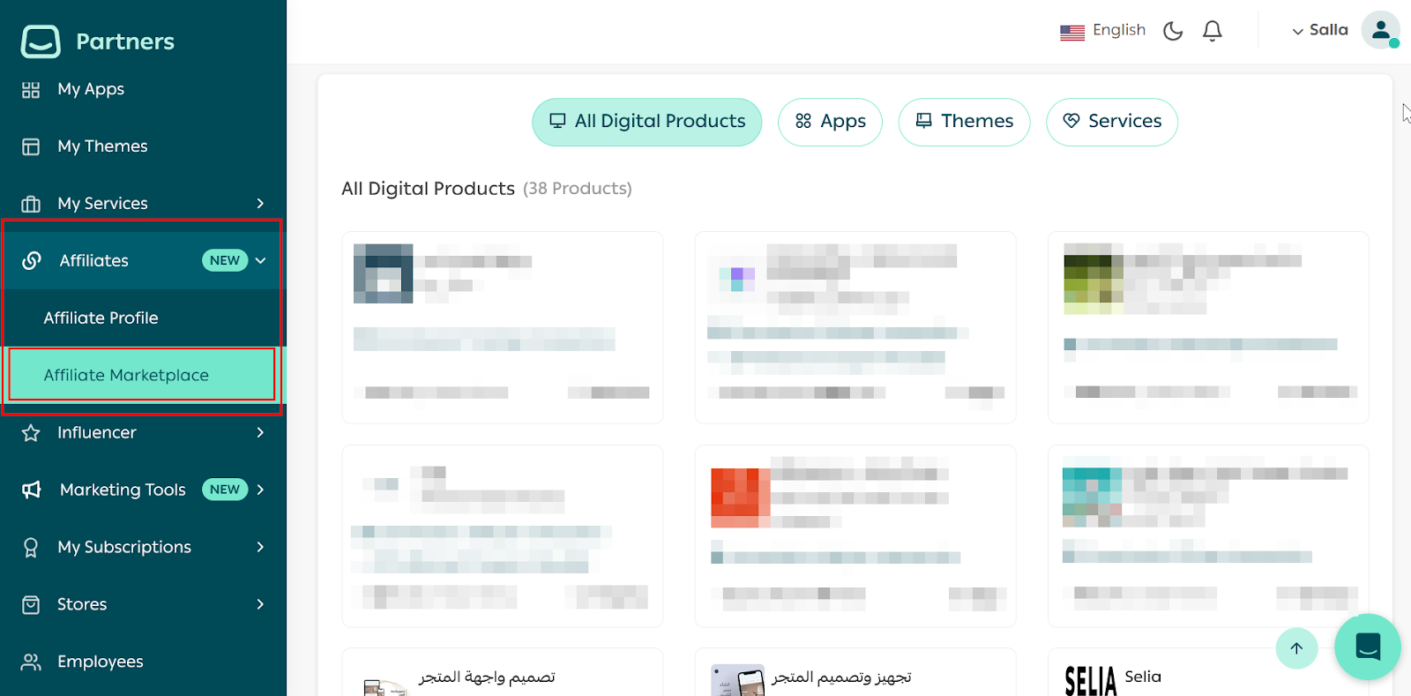
Task: Click the scroll-to-top arrow button
Action: [1296, 648]
